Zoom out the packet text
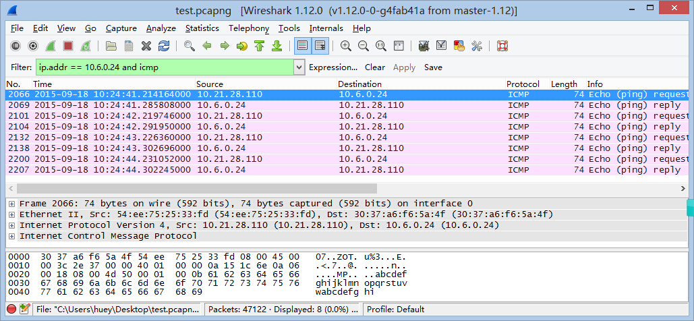 364,46
